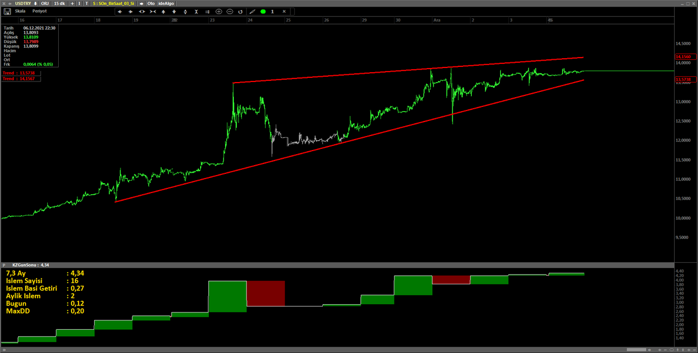Click the lower red trend line
This screenshot has height=353, width=698.
click(x=349, y=140)
